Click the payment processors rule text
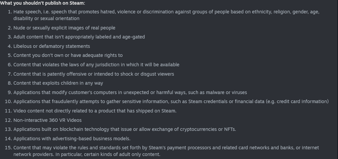 click(x=166, y=151)
